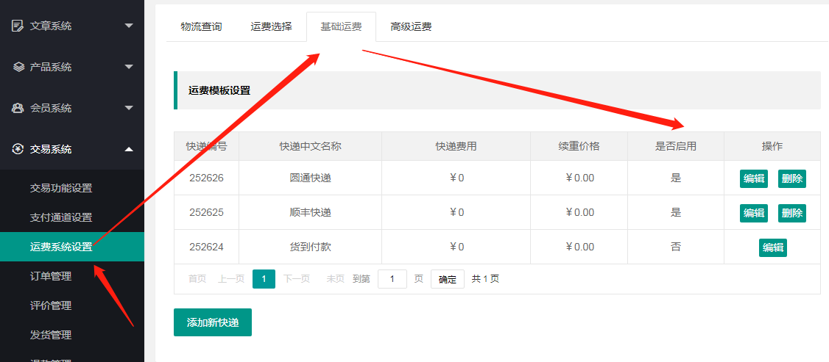The width and height of the screenshot is (829, 362).
Task: Edit the 圆通快递 row
Action: tap(753, 178)
